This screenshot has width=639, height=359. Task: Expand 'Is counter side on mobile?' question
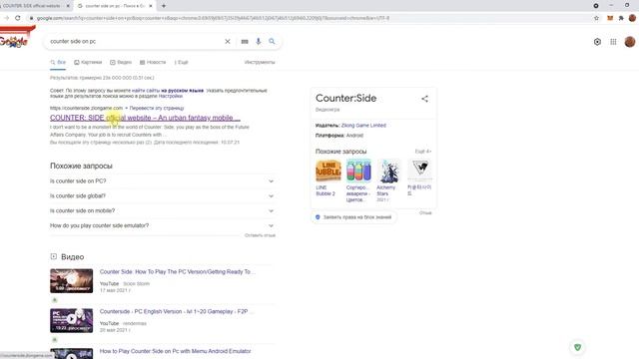tap(162, 210)
